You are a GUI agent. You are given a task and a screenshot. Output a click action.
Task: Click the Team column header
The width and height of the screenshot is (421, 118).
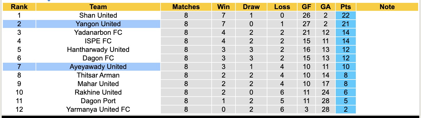click(98, 7)
